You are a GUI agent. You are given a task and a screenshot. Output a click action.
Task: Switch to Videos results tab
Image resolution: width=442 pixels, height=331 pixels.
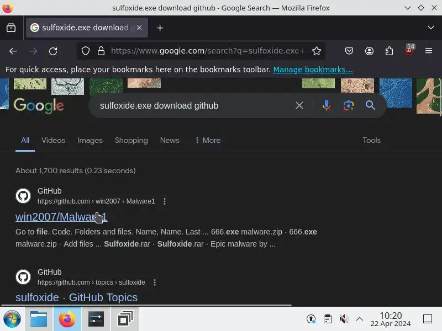tap(53, 141)
